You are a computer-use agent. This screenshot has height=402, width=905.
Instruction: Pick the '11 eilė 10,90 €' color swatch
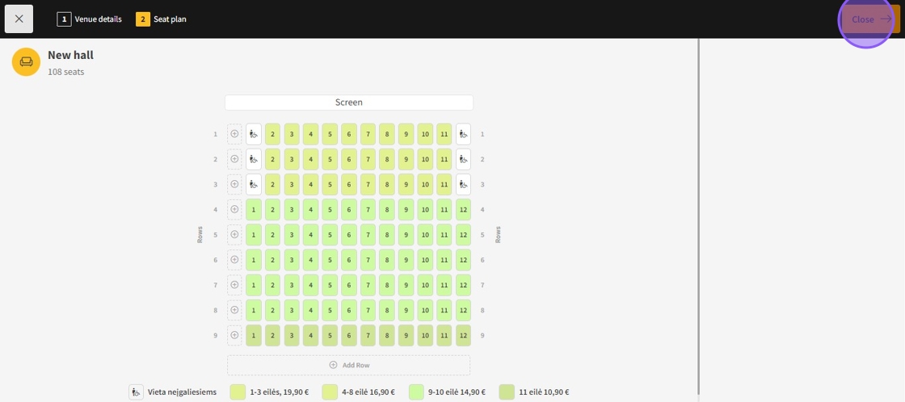tap(507, 392)
